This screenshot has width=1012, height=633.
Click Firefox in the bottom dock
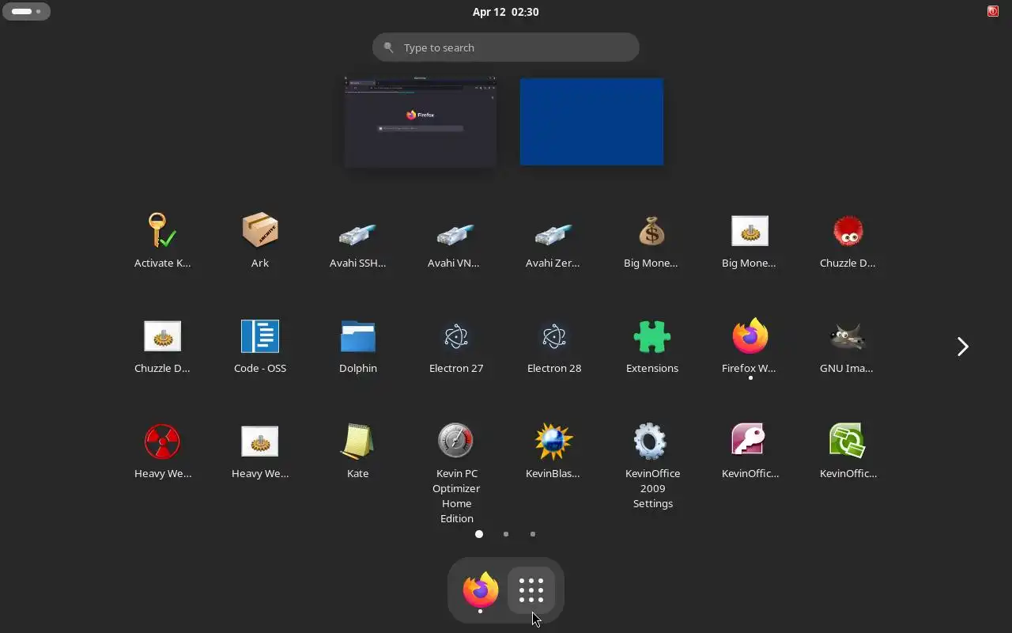(x=481, y=590)
